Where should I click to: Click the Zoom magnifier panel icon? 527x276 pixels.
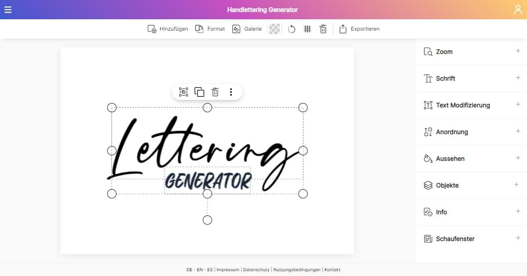(428, 52)
